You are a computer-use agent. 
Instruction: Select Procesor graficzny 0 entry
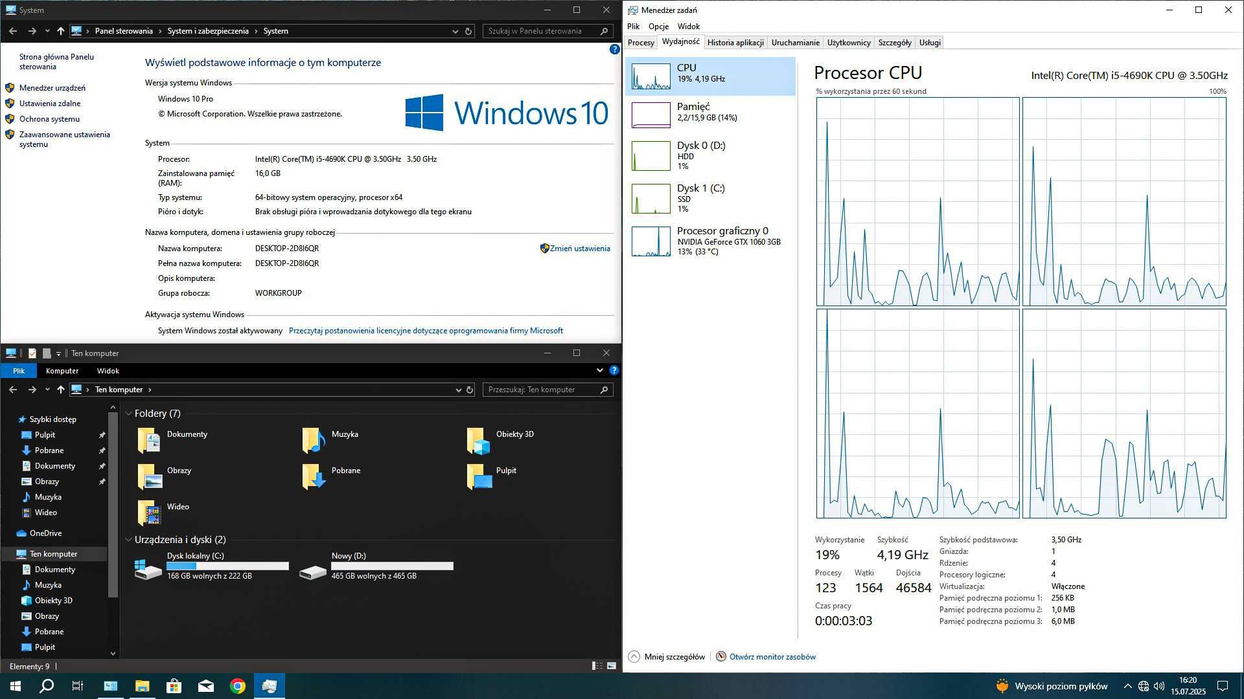pos(710,241)
